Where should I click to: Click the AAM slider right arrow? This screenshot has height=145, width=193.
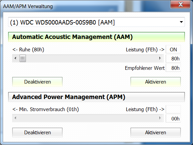point(160,58)
